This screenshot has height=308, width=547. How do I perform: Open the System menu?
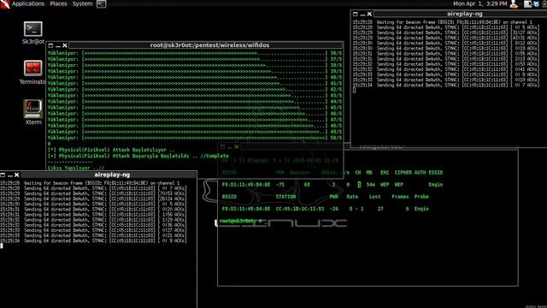coord(82,3)
